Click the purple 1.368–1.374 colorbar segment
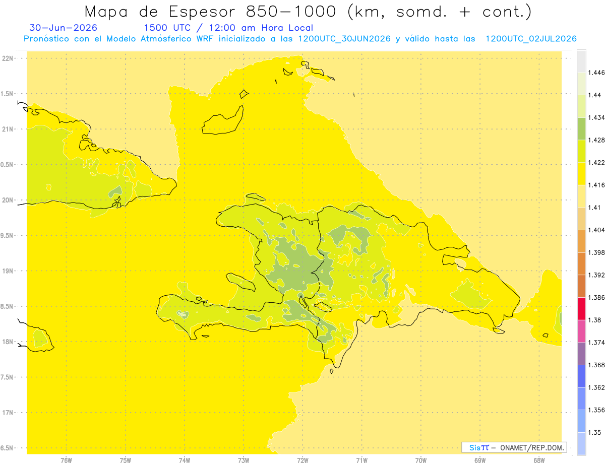605x467 pixels. tap(581, 354)
